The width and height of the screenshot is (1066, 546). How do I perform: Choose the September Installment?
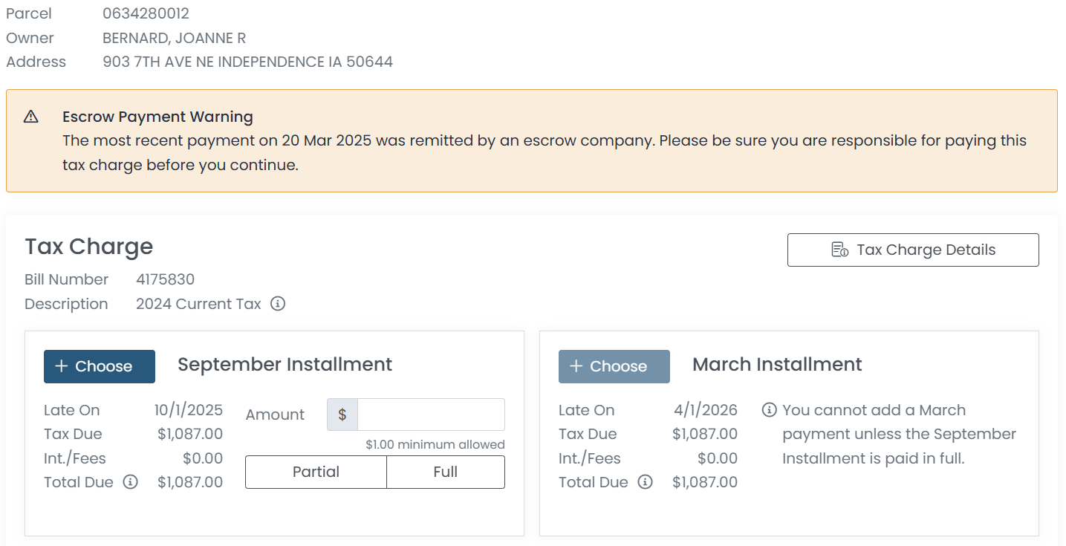100,366
